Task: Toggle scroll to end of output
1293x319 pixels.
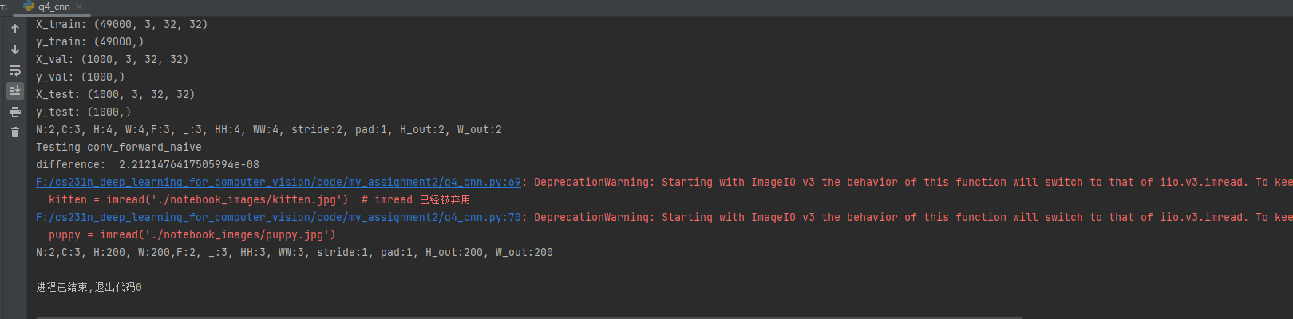Action: click(x=15, y=91)
